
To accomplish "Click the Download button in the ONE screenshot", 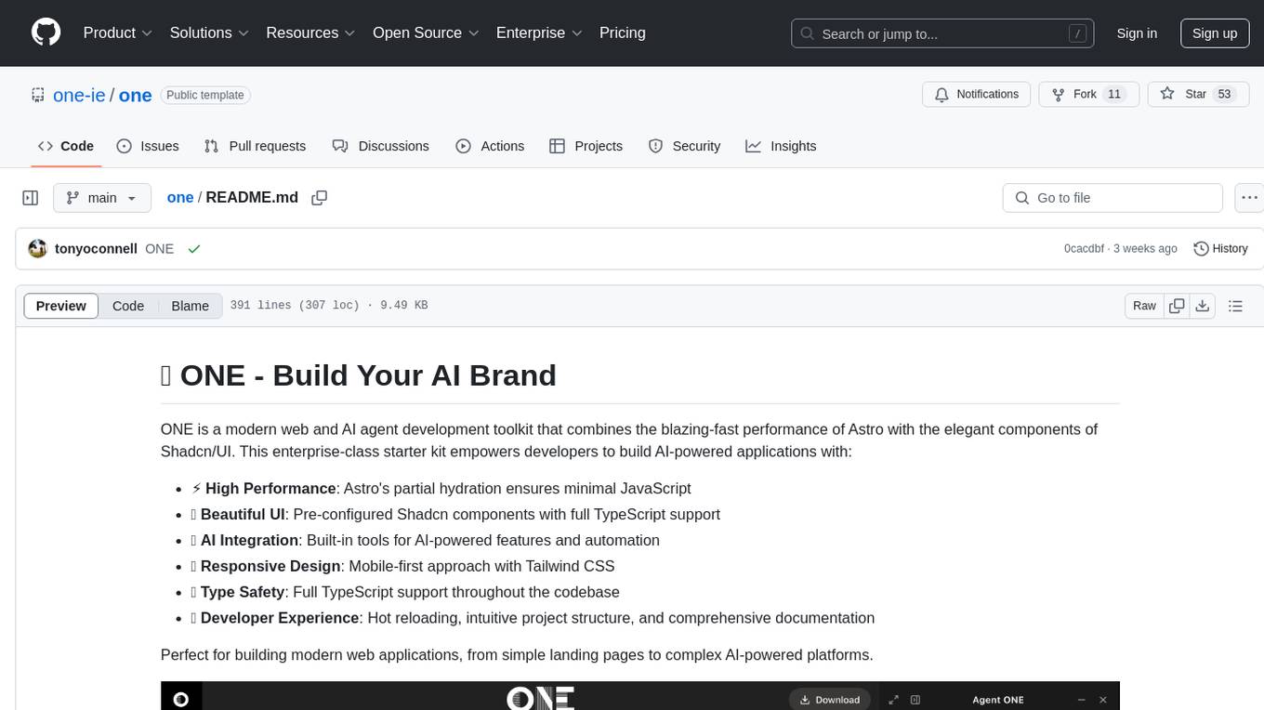I will pos(830,700).
